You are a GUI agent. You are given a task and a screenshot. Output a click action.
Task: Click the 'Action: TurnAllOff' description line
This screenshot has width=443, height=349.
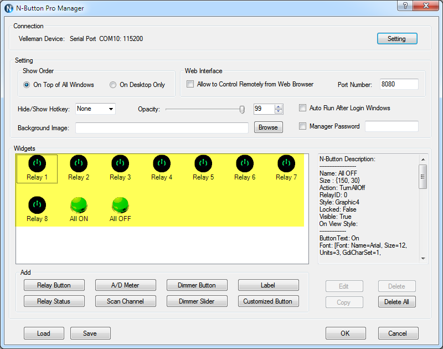tap(342, 188)
